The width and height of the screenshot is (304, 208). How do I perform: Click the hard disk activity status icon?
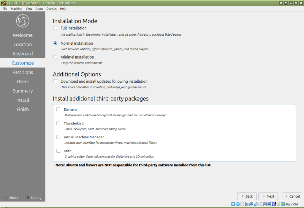(x=233, y=204)
